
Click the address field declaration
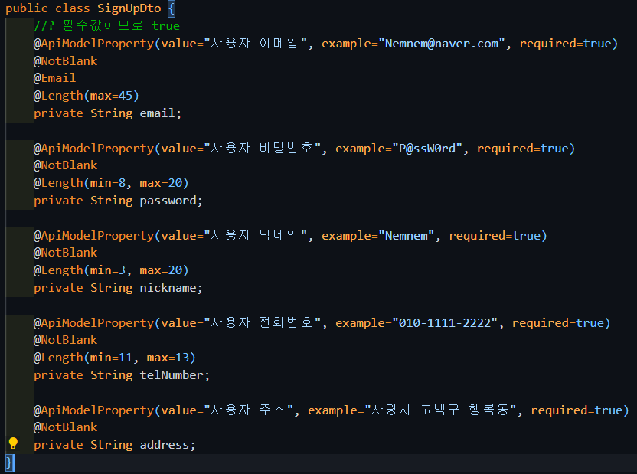[x=115, y=445]
